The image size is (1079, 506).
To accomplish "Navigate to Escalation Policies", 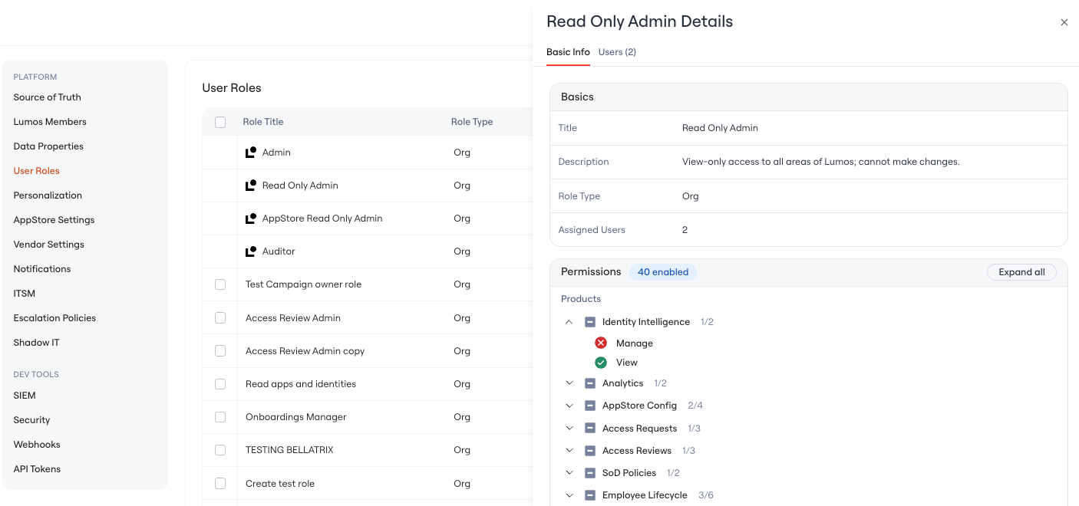I will click(x=54, y=318).
